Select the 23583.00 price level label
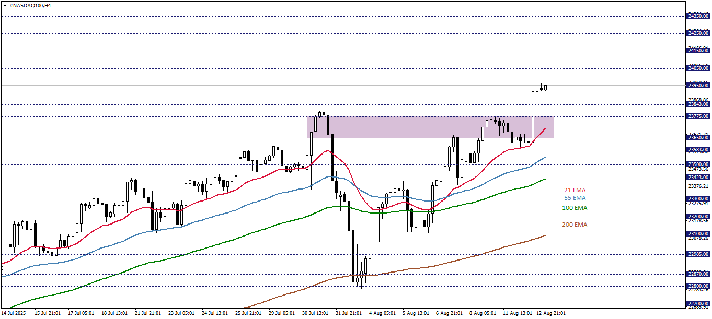712x319 pixels. coord(698,150)
